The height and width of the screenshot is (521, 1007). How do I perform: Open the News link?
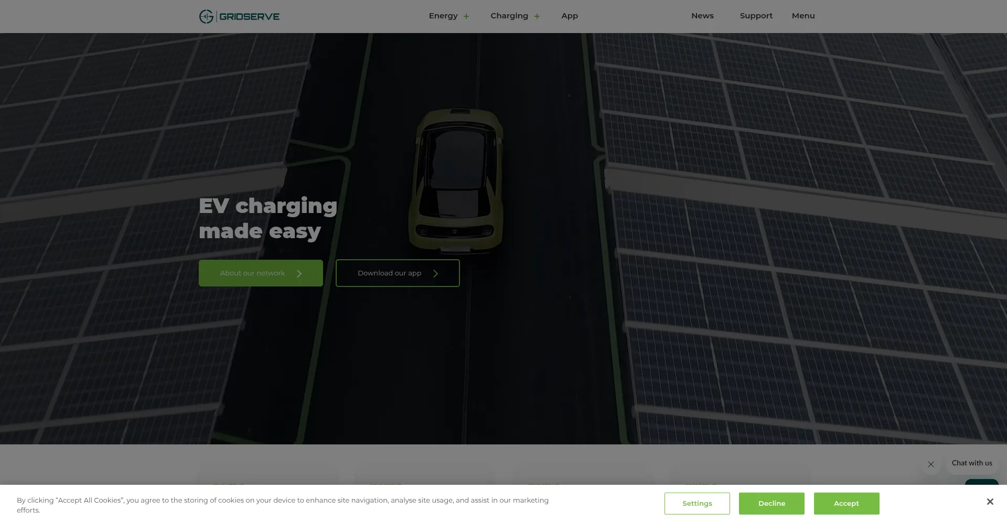coord(702,16)
